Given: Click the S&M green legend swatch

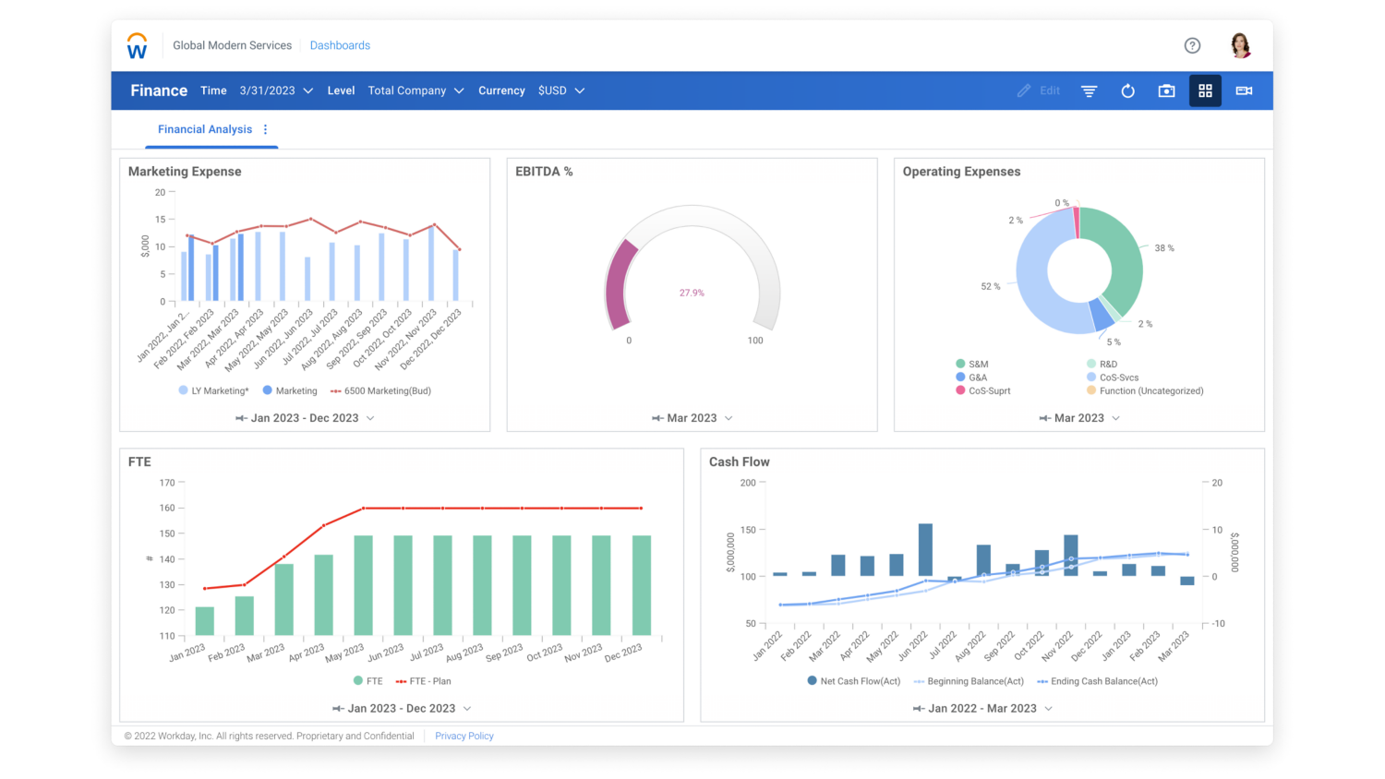Looking at the screenshot, I should click(960, 364).
